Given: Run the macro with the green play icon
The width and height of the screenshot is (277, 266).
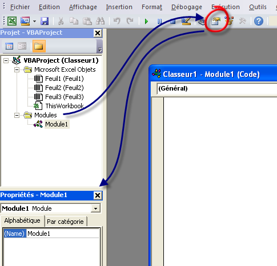Looking at the screenshot, I should point(146,21).
